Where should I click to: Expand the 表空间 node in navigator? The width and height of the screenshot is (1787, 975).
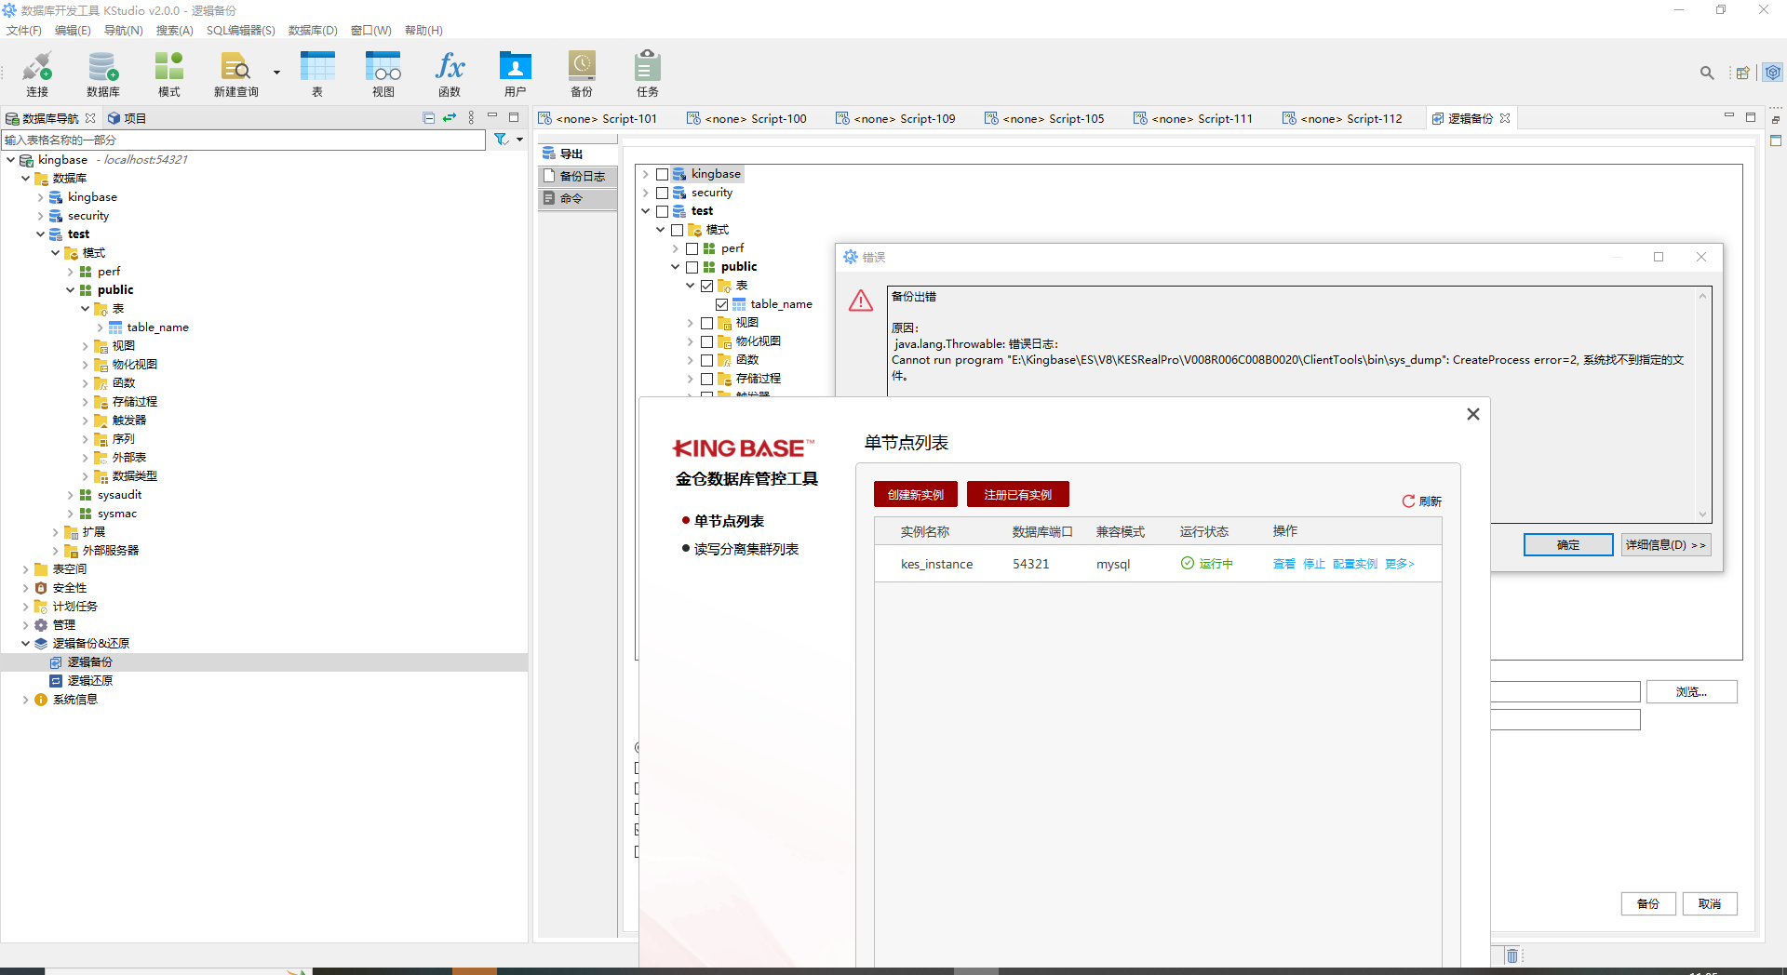coord(25,569)
